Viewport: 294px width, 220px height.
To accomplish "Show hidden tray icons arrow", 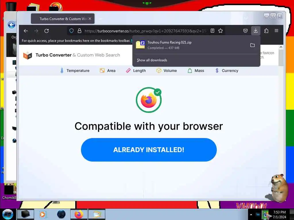I will click(251, 215).
